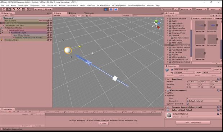Image resolution: width=223 pixels, height=132 pixels.
Task: Click Search by Label icon in Project
Action: tap(217, 16)
